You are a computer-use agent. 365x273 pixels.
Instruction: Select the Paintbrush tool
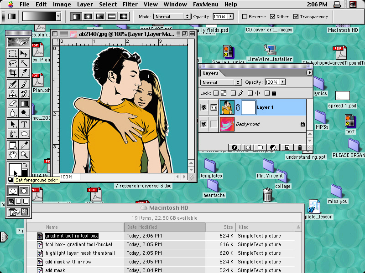24,84
